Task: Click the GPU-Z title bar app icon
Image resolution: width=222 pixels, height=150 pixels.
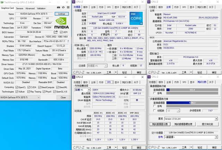Action: 2,2
